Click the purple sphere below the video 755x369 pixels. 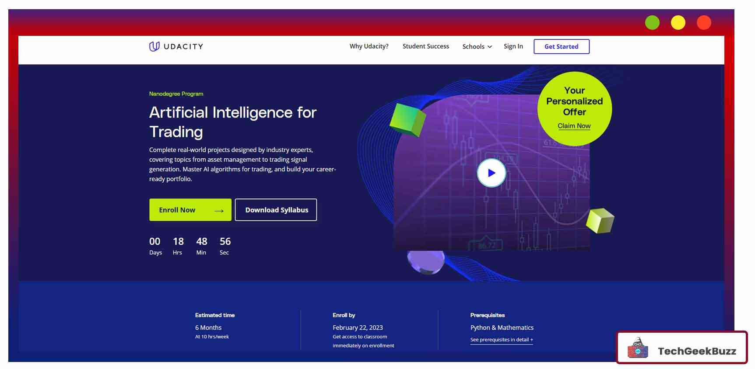click(x=425, y=261)
